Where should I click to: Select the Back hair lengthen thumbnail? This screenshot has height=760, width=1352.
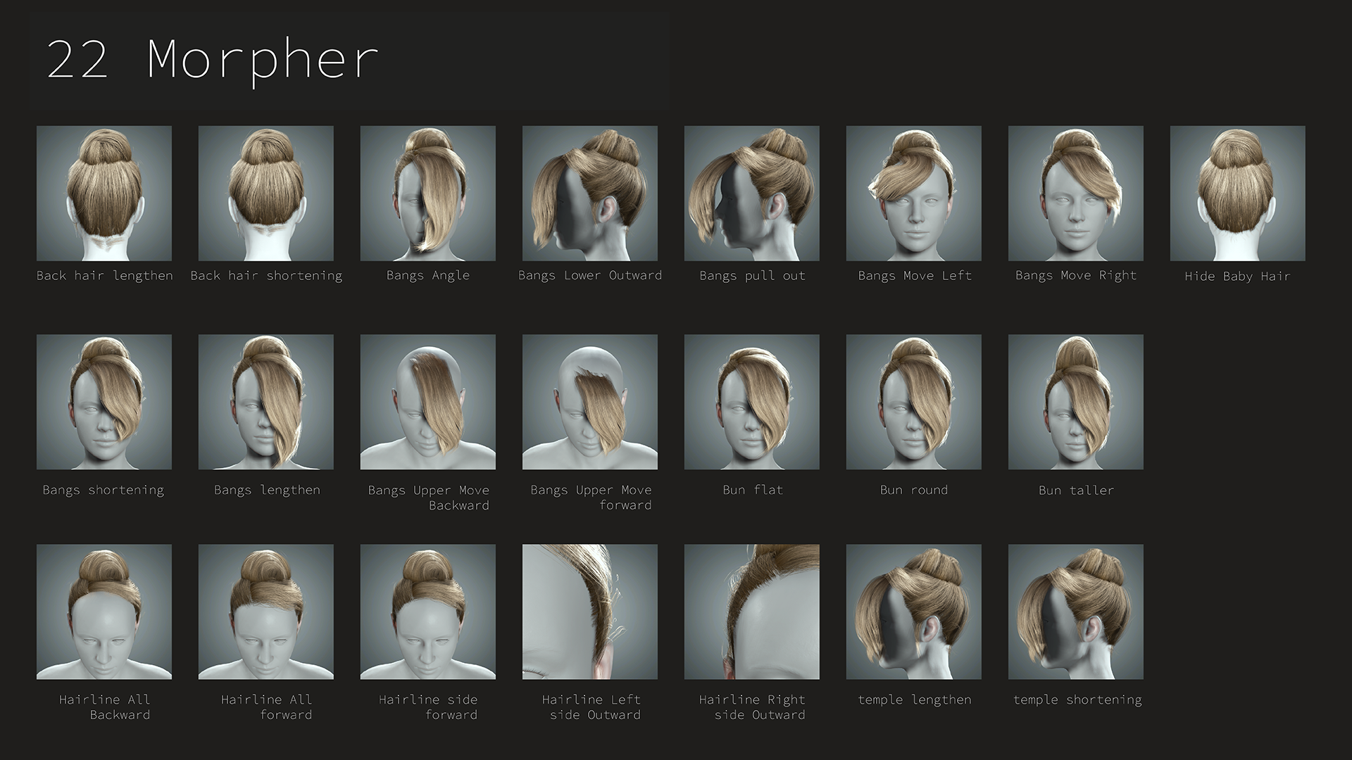[x=104, y=194]
